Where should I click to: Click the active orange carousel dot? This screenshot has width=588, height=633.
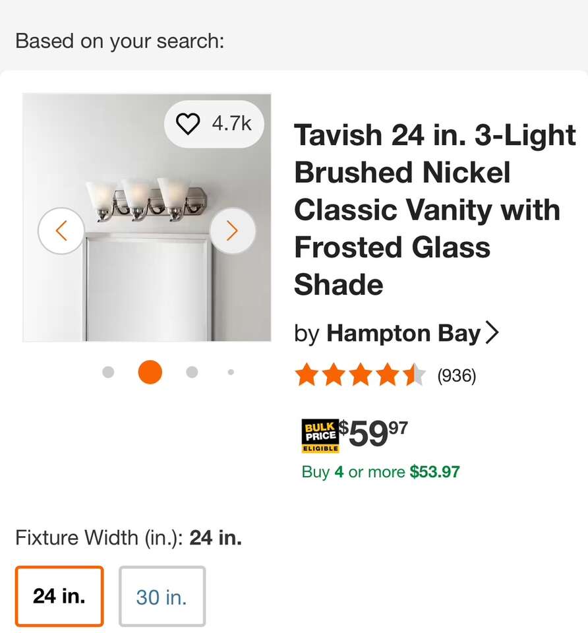(150, 373)
